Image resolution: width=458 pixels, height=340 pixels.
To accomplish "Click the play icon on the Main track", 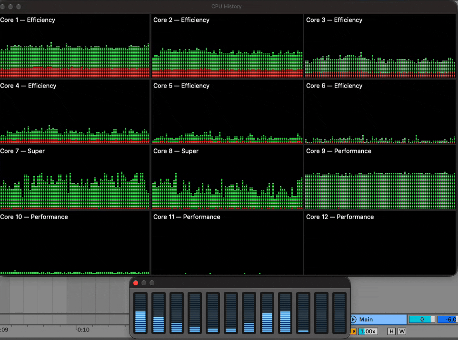I will pyautogui.click(x=353, y=319).
